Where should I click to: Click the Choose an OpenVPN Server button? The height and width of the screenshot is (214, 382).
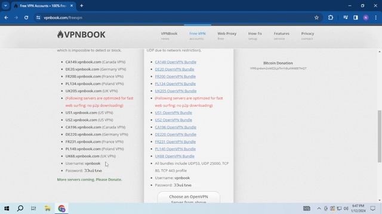[x=189, y=198]
